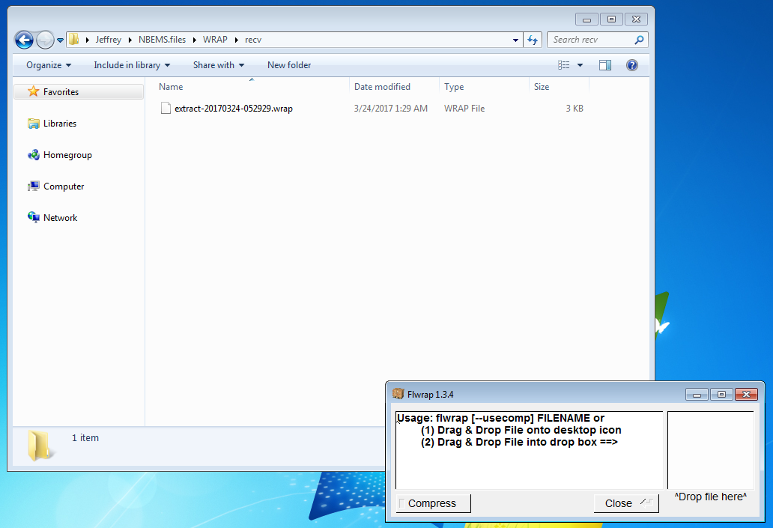Create a New folder

pos(289,65)
